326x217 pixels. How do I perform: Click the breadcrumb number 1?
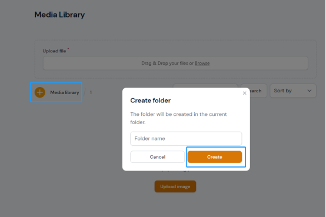[x=91, y=92]
